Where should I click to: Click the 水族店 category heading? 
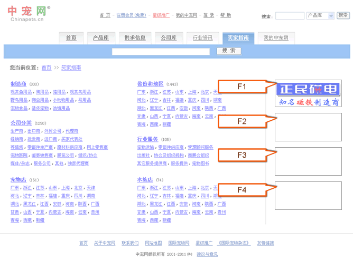coord(145,180)
